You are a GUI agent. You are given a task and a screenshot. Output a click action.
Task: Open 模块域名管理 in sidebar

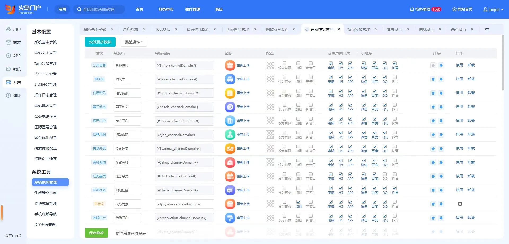(x=46, y=203)
